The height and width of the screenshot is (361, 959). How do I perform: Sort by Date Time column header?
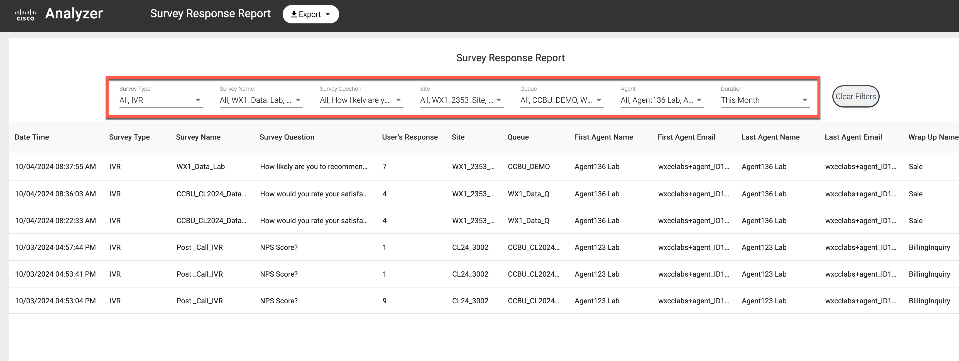32,137
